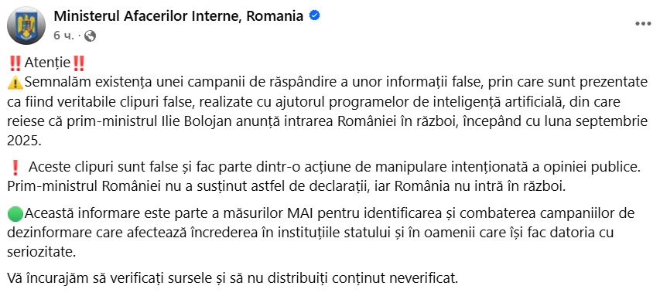
Task: Click the double exclamation emoji before Atenție
Action: tap(15, 63)
